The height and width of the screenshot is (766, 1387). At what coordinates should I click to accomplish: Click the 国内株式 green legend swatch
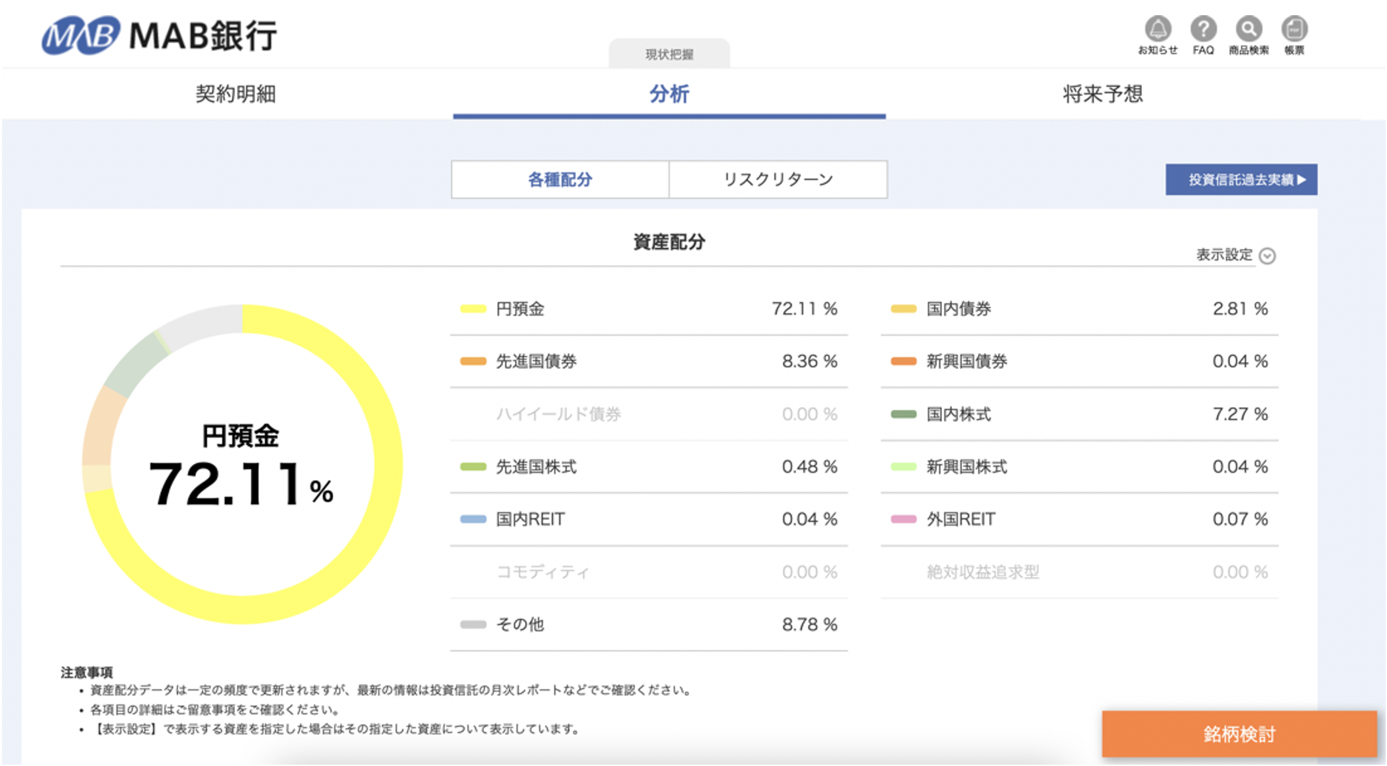click(903, 414)
